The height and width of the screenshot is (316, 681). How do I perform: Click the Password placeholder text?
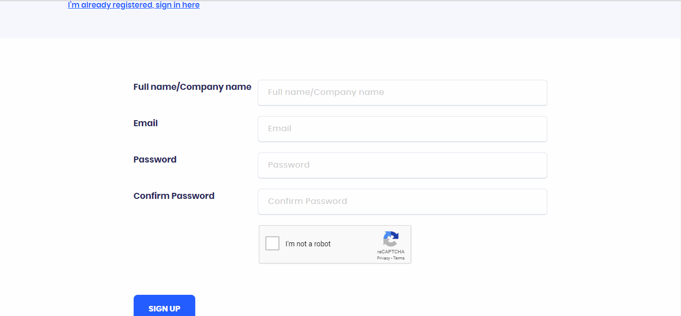289,165
